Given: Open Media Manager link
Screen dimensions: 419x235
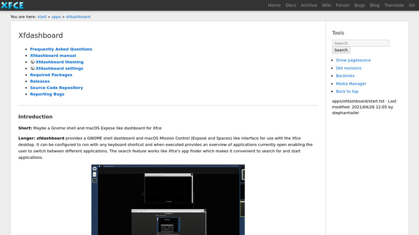Looking at the screenshot, I should [x=351, y=84].
